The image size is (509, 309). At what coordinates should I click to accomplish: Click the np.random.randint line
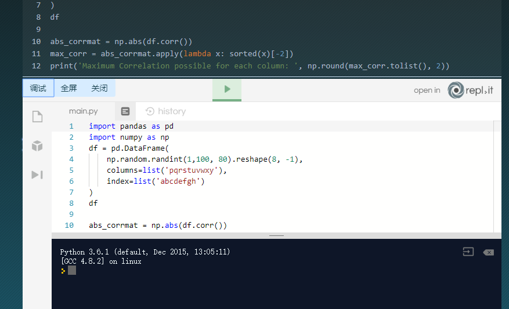point(204,159)
